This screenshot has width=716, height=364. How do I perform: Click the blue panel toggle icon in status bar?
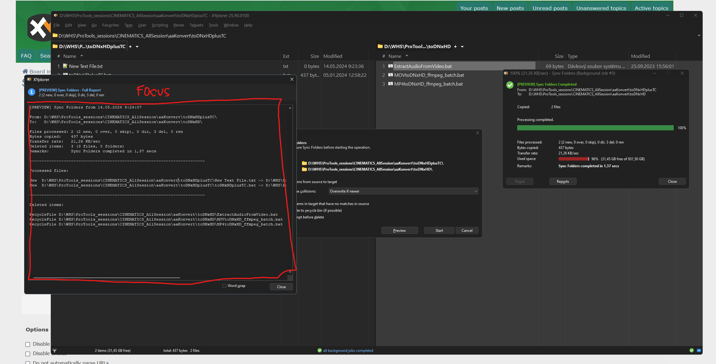pyautogui.click(x=699, y=351)
